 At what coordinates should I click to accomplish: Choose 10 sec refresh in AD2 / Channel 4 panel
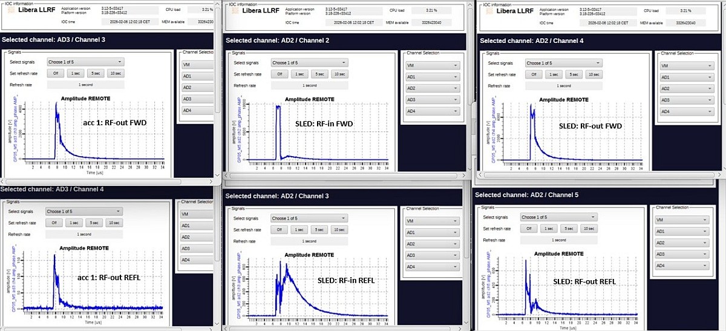pos(592,74)
